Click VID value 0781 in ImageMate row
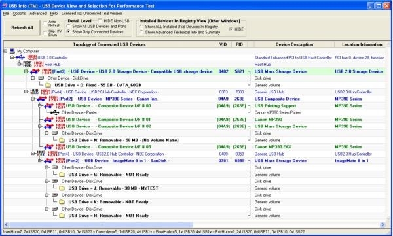Image resolution: width=393 pixels, height=236 pixels. point(223,161)
